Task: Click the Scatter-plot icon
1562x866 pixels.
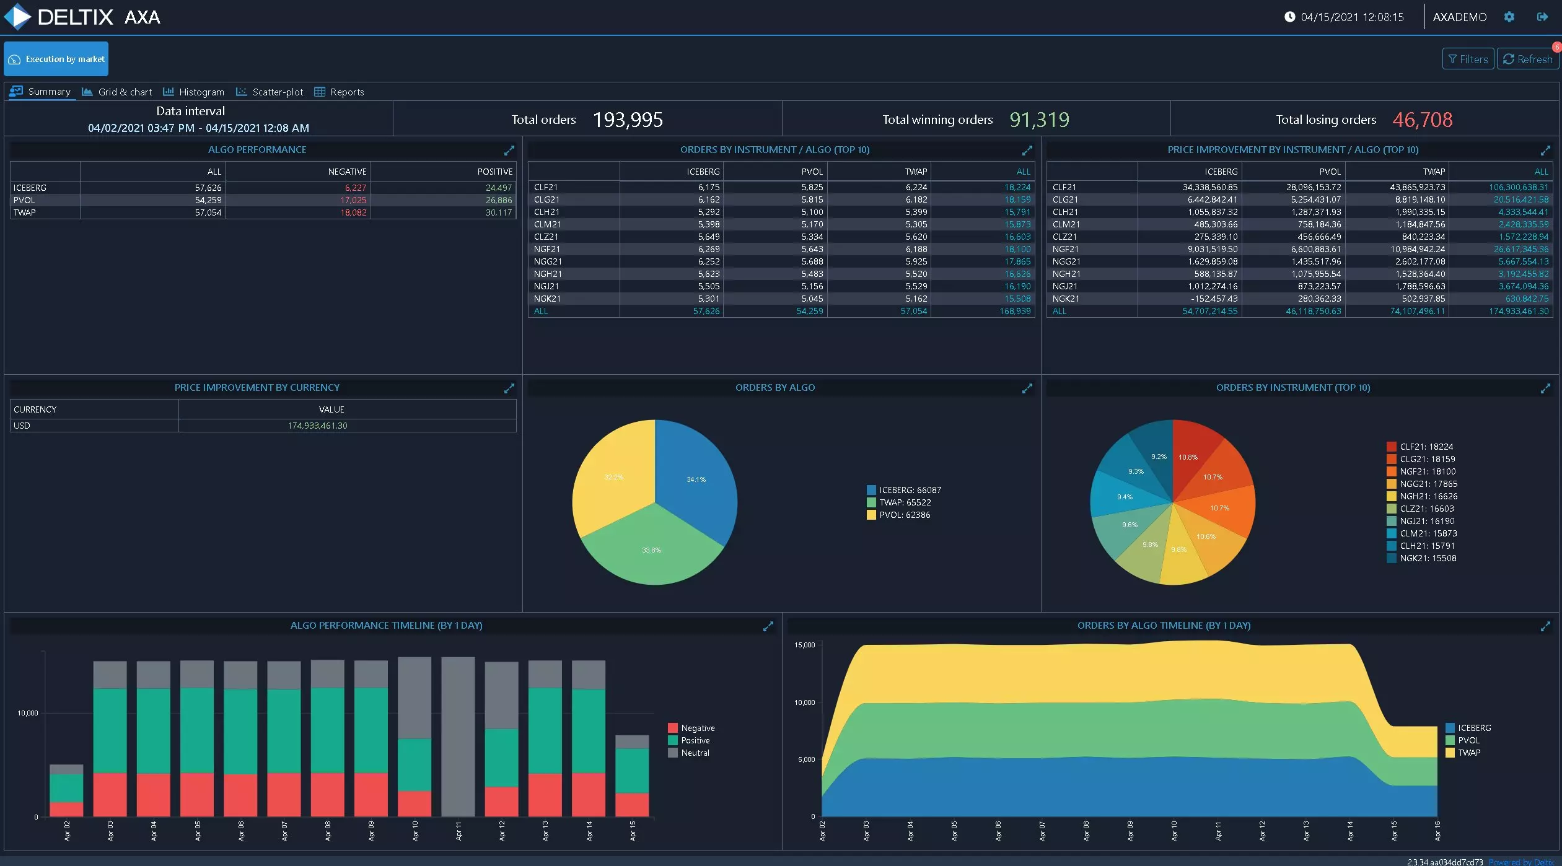Action: coord(241,92)
